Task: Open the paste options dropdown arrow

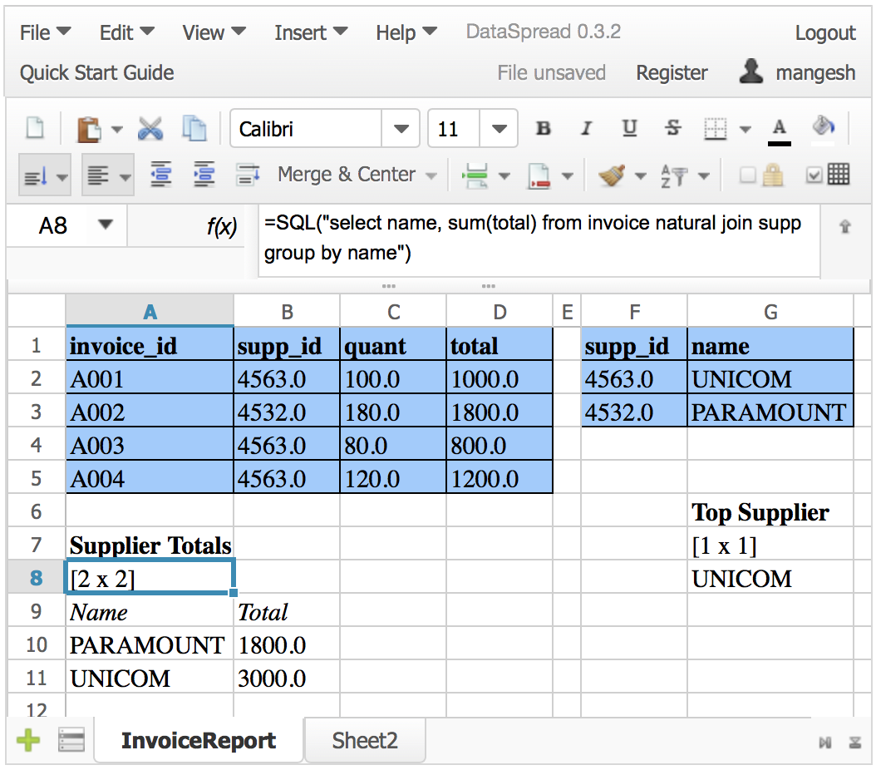Action: tap(116, 130)
